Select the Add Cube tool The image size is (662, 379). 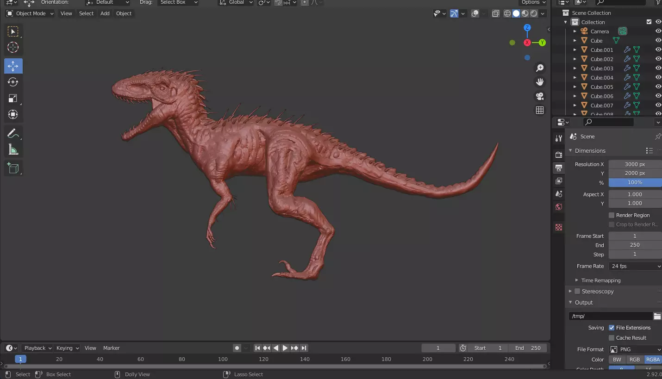click(13, 168)
